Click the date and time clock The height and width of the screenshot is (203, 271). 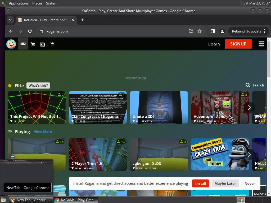tap(256, 3)
